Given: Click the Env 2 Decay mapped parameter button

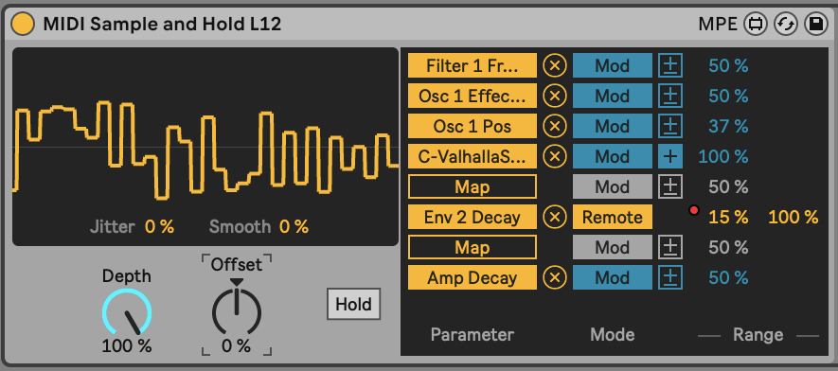Looking at the screenshot, I should coord(472,218).
